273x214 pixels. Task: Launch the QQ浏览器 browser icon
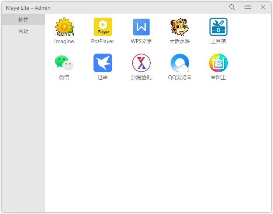click(180, 63)
